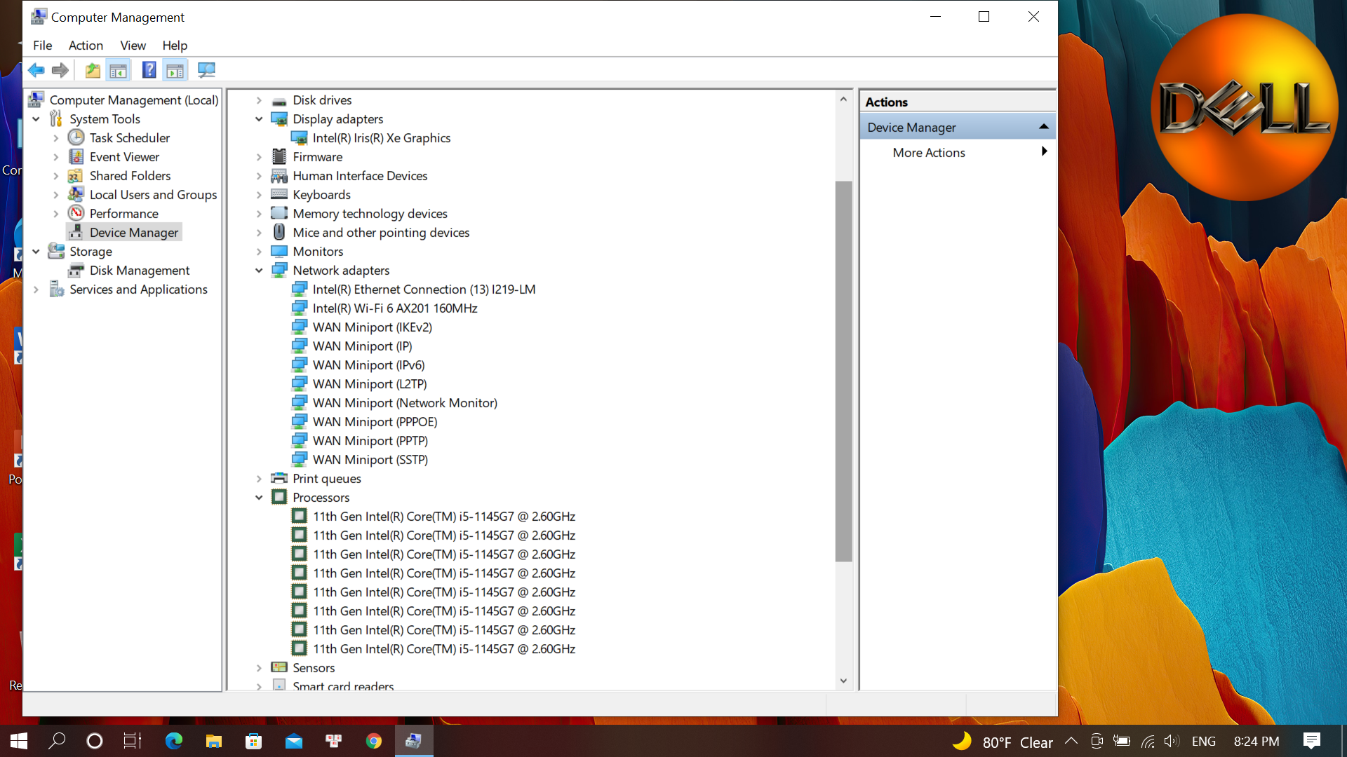1347x757 pixels.
Task: Toggle the Show/Hide Console Tree icon
Action: point(119,70)
